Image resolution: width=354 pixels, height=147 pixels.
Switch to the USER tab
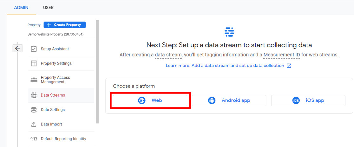(48, 8)
